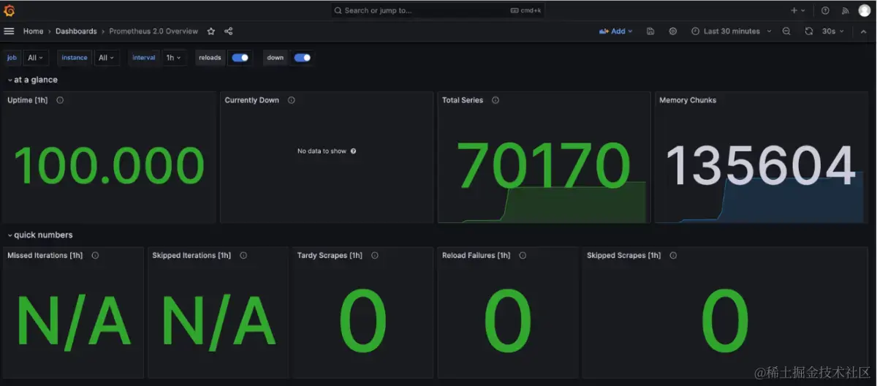This screenshot has height=386, width=877.
Task: Click the 0 value in Reload Failures
Action: (508, 322)
